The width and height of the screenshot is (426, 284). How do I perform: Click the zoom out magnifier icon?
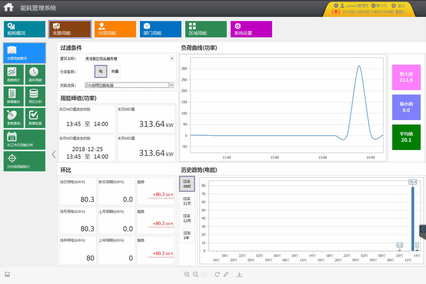196,275
